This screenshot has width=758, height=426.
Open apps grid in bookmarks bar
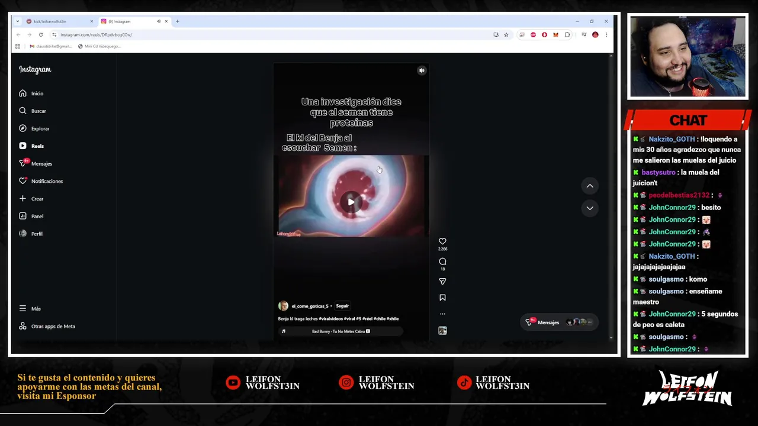18,46
